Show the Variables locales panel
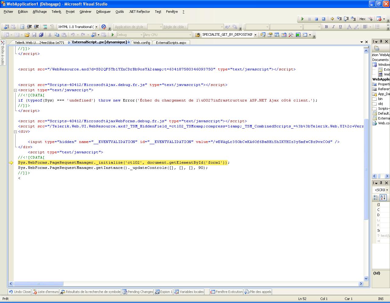 [x=189, y=292]
